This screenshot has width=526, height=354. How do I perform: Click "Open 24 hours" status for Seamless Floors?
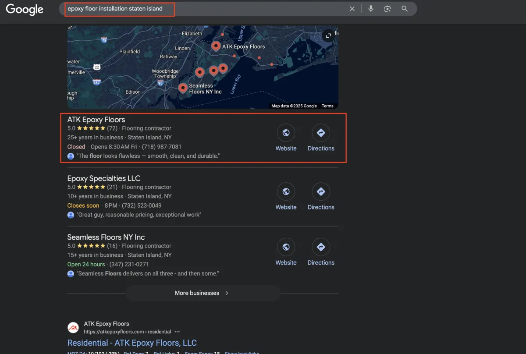pos(86,264)
